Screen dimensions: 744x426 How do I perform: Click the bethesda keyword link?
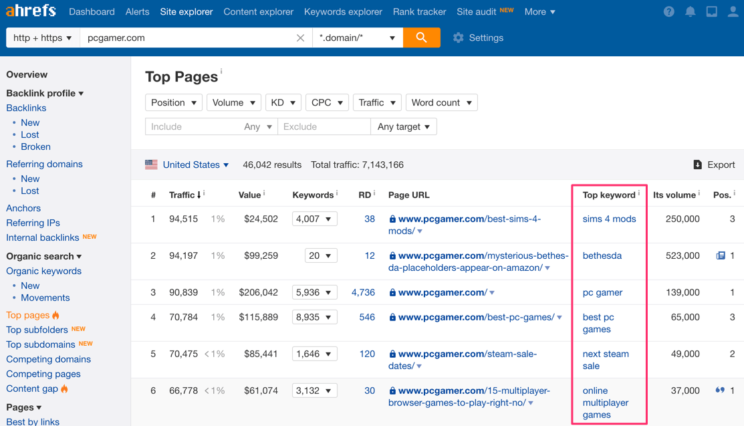pos(602,255)
